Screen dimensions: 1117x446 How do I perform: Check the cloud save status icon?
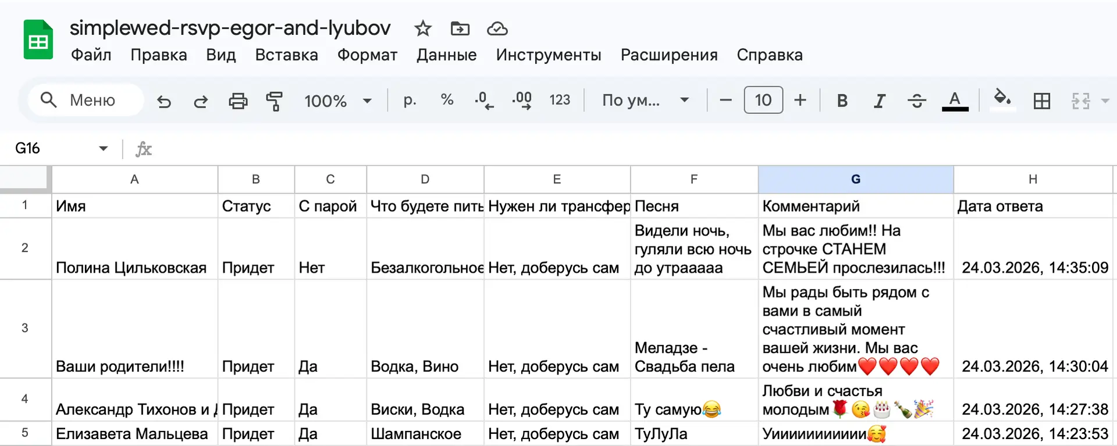tap(497, 28)
